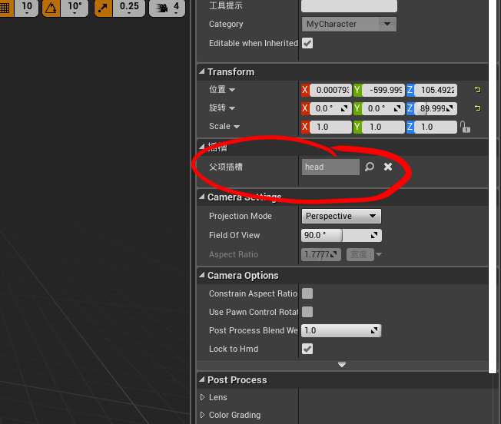Open rotation snap value 10° dropdown
This screenshot has height=424, width=501.
[75, 8]
